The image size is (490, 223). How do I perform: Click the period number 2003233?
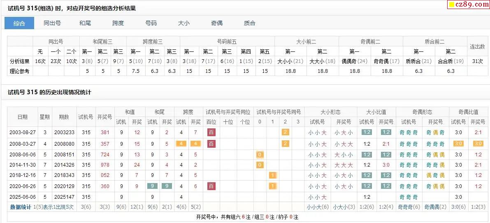click(64, 132)
